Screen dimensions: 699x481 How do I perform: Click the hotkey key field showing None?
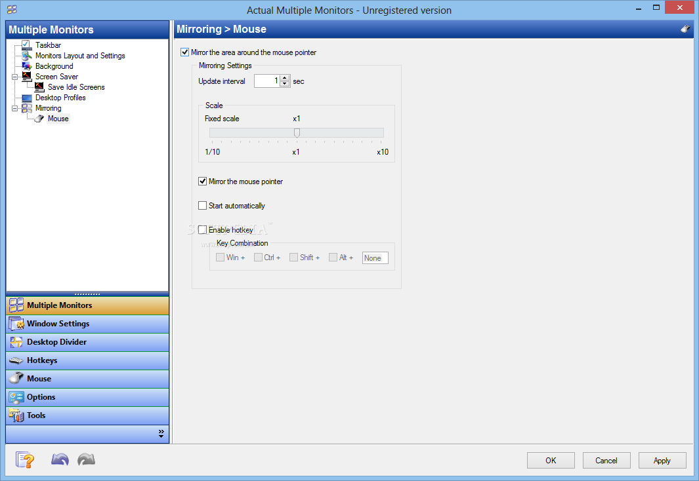(x=375, y=258)
